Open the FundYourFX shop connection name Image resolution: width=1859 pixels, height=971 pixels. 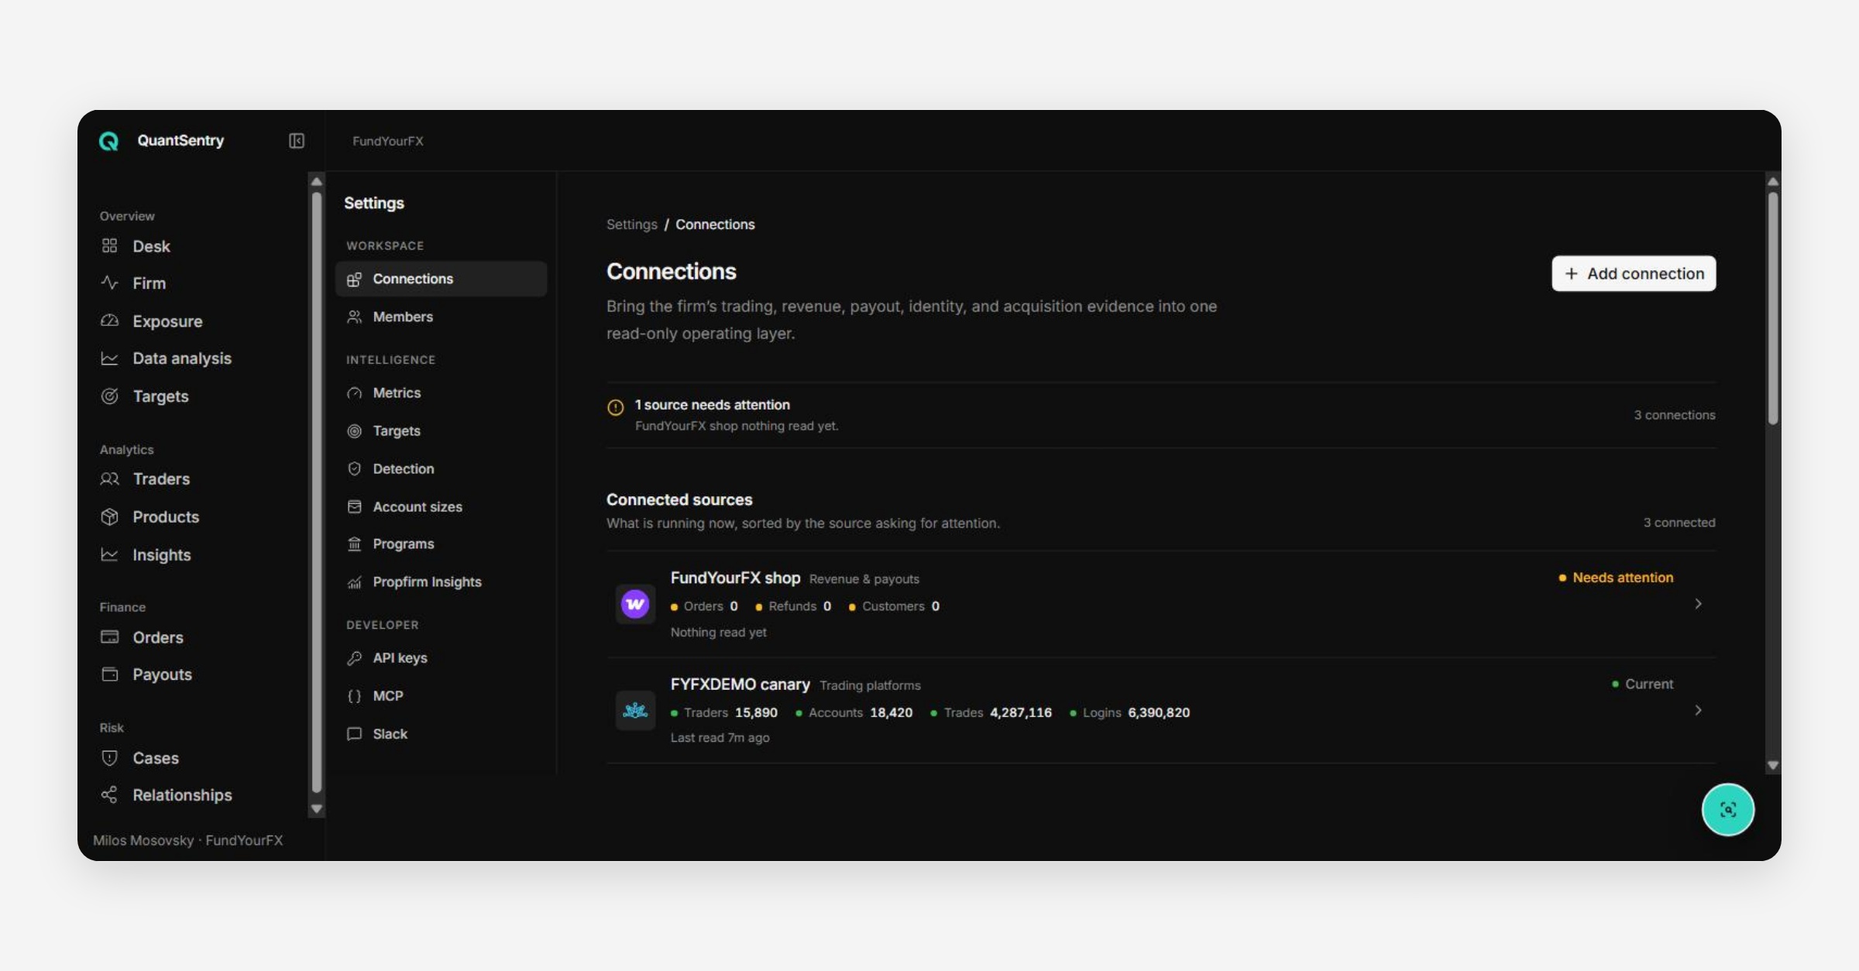point(735,578)
